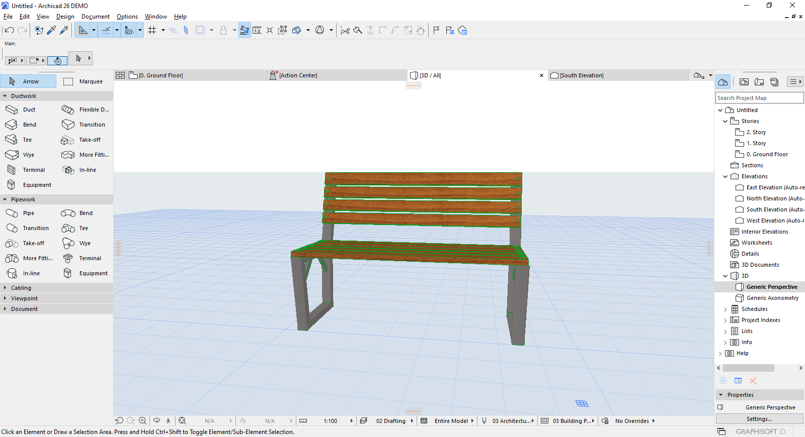Select the Ductwork Equipment tool

(28, 185)
